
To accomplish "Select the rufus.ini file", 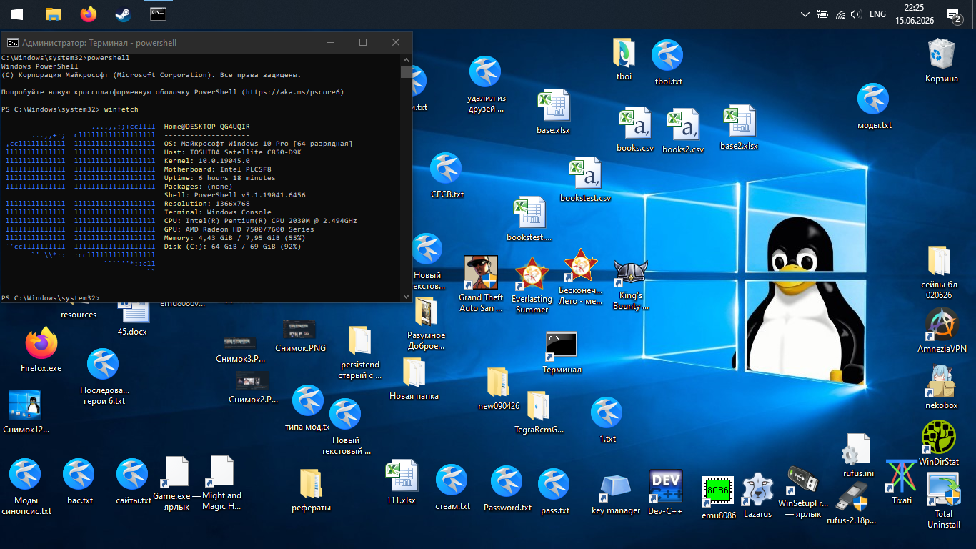I will [x=857, y=455].
